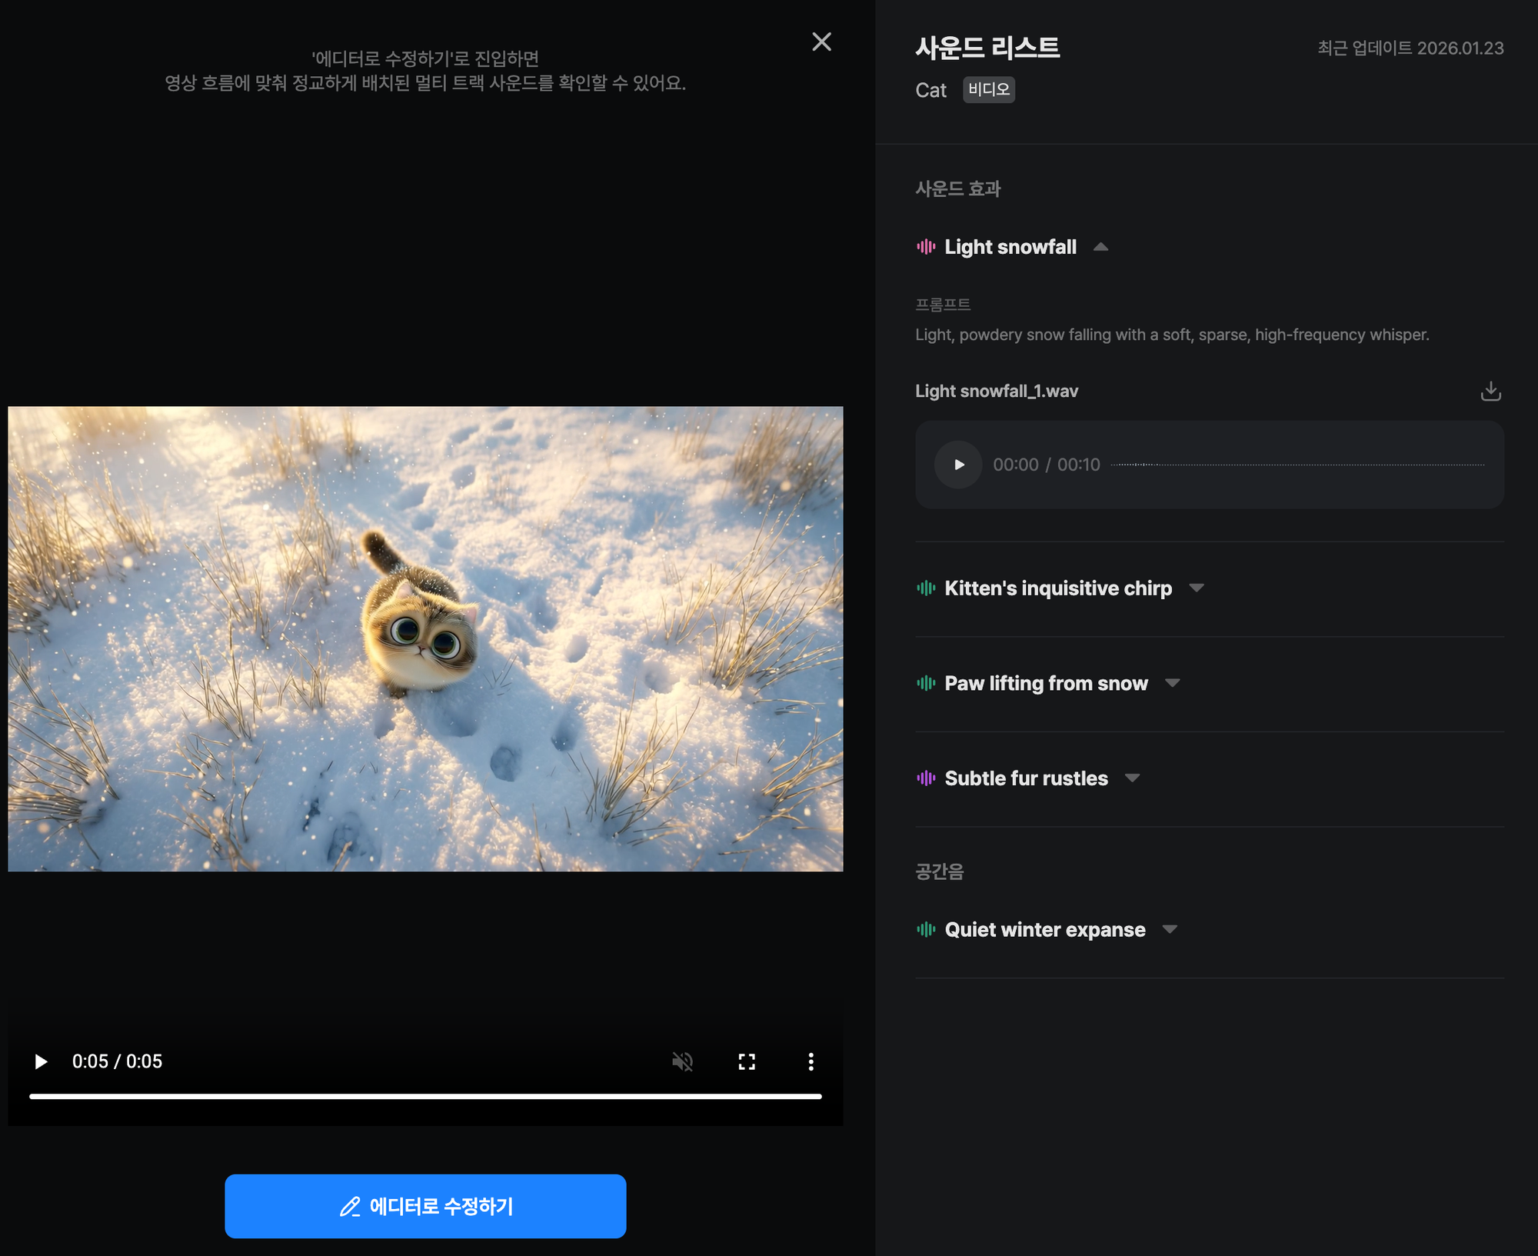1538x1256 pixels.
Task: Click pink waveform icon beside Light snowfall
Action: pos(926,247)
